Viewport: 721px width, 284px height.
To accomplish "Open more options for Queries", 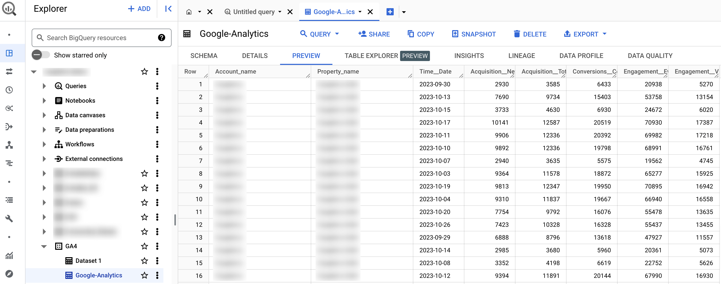I will pos(157,86).
